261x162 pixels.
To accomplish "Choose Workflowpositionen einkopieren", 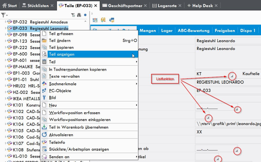I will tap(89, 120).
